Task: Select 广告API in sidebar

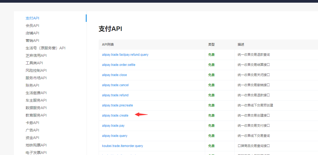Action: [x=32, y=130]
